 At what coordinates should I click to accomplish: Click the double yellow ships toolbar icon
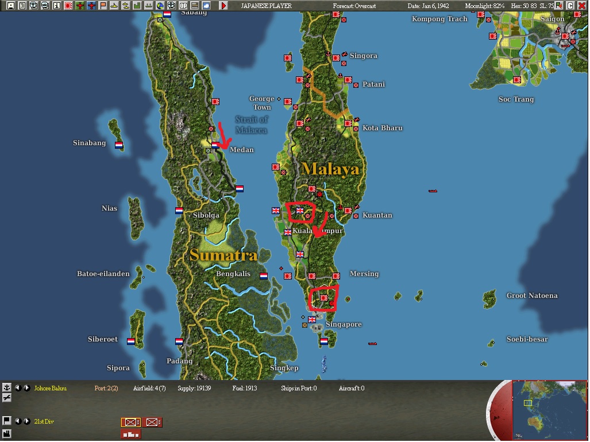(x=126, y=6)
